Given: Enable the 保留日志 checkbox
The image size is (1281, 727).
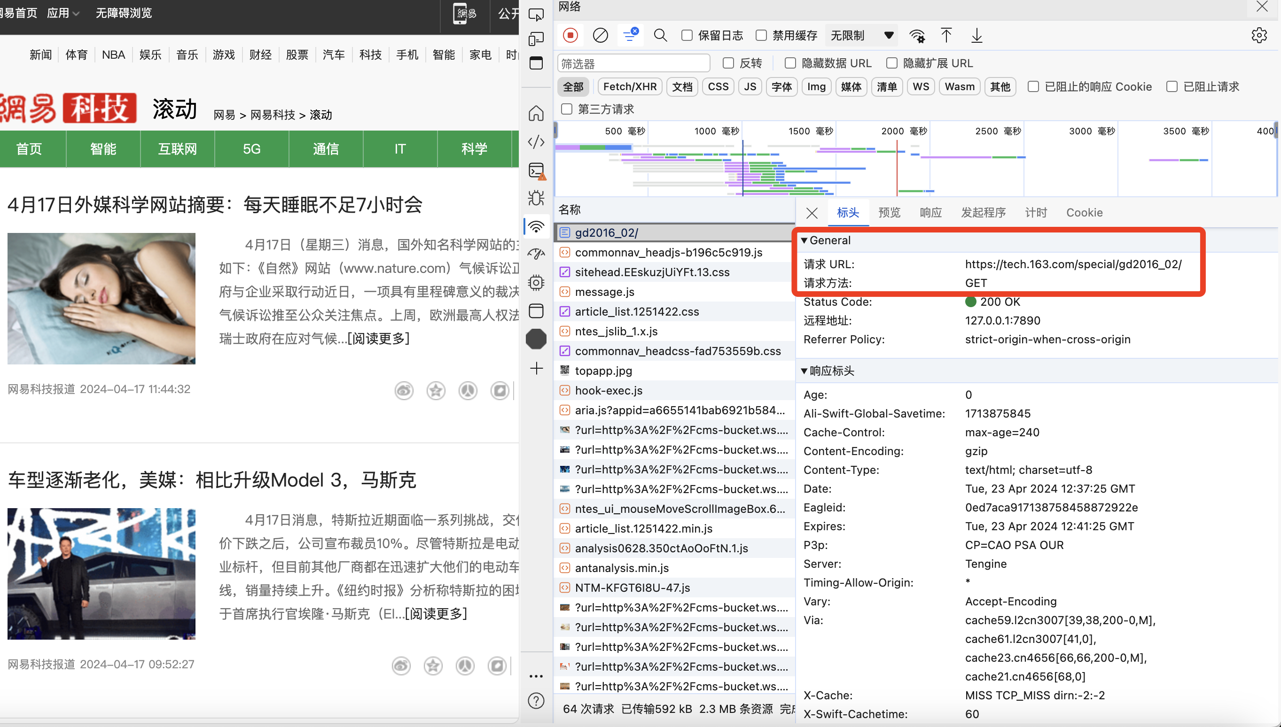Looking at the screenshot, I should (687, 35).
